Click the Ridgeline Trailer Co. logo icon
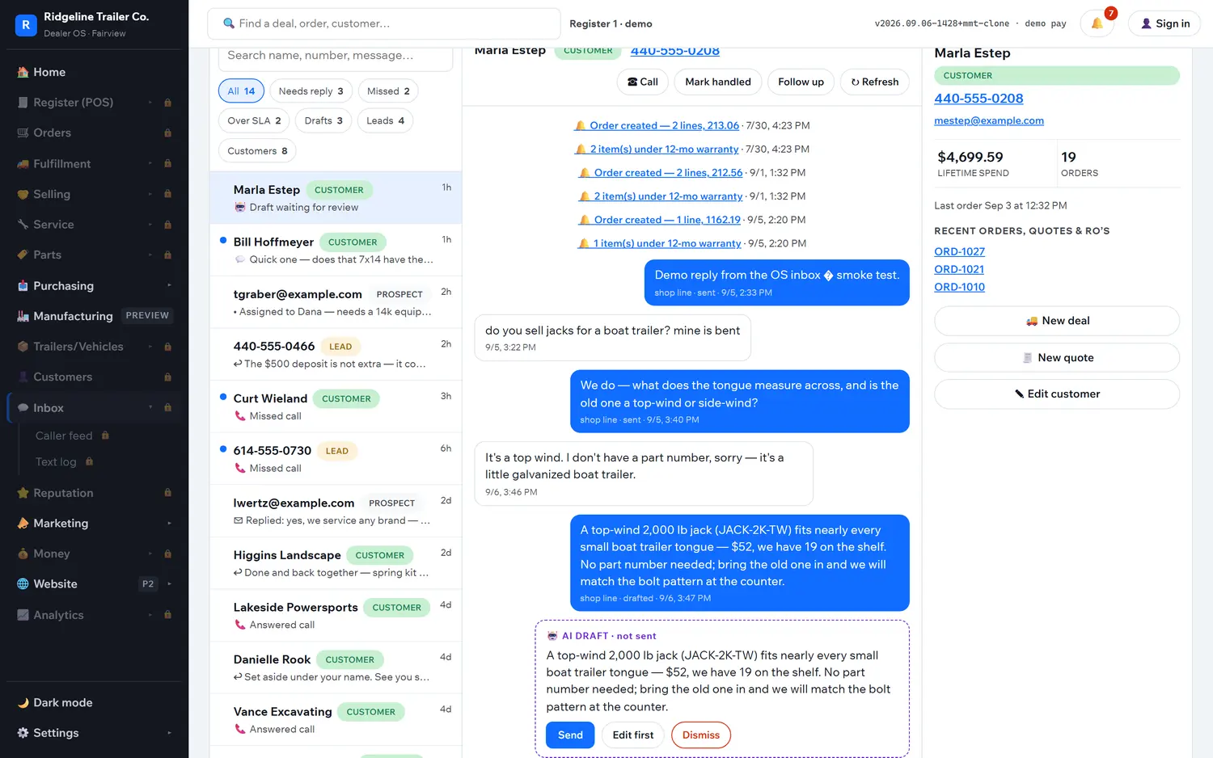Image resolution: width=1213 pixels, height=758 pixels. [x=25, y=24]
